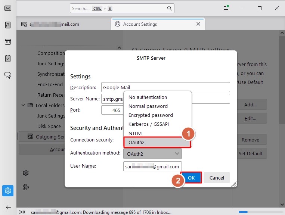Cancel the SMTP Server dialog
This screenshot has width=285, height=215.
(x=217, y=178)
